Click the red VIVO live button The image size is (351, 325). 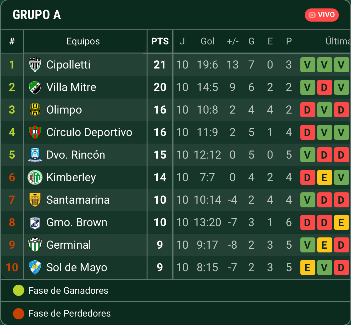[x=321, y=15]
